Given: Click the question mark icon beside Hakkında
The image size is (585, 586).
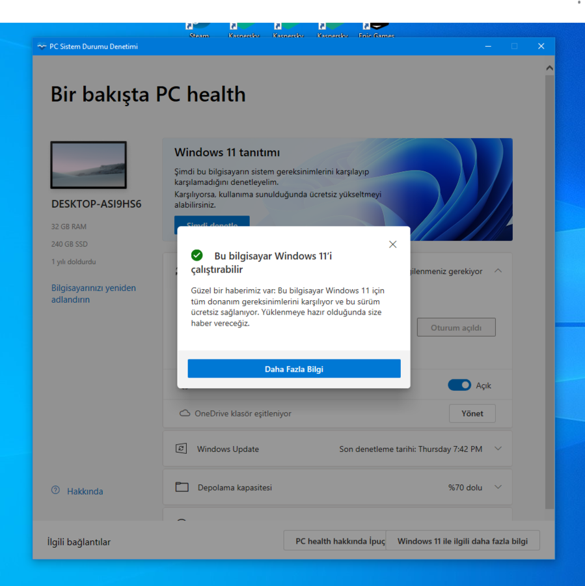Looking at the screenshot, I should (56, 490).
